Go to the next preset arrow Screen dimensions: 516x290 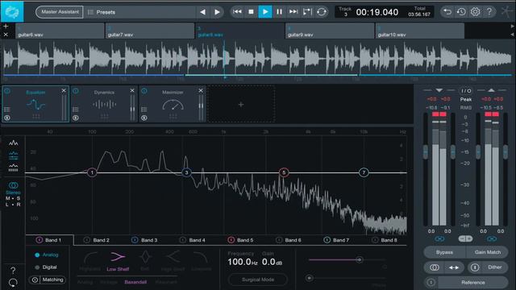click(x=217, y=12)
